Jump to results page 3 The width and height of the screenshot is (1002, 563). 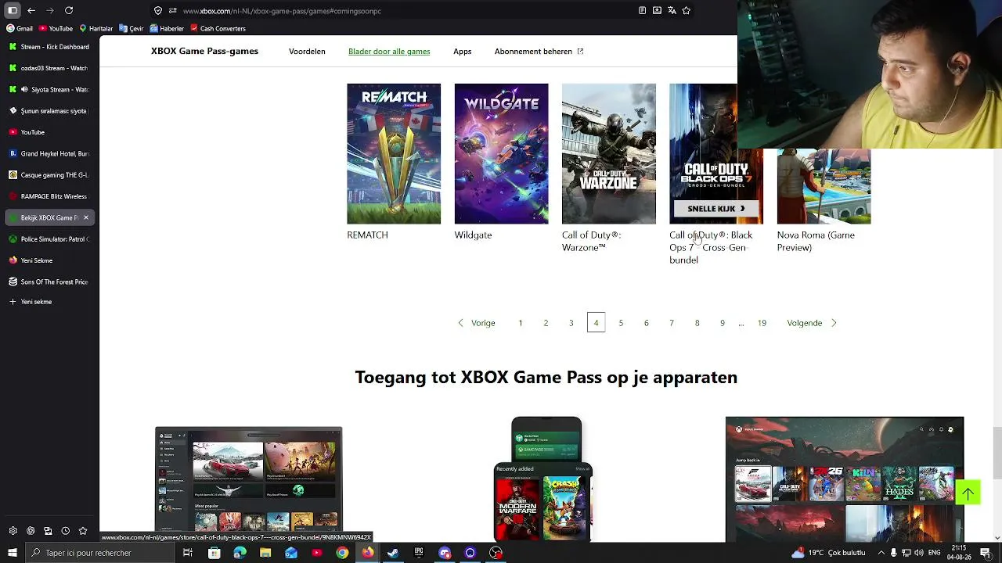571,323
